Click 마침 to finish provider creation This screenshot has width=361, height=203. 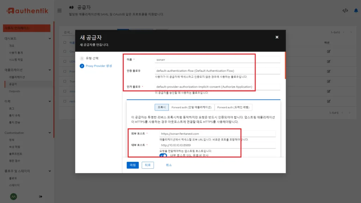click(132, 165)
